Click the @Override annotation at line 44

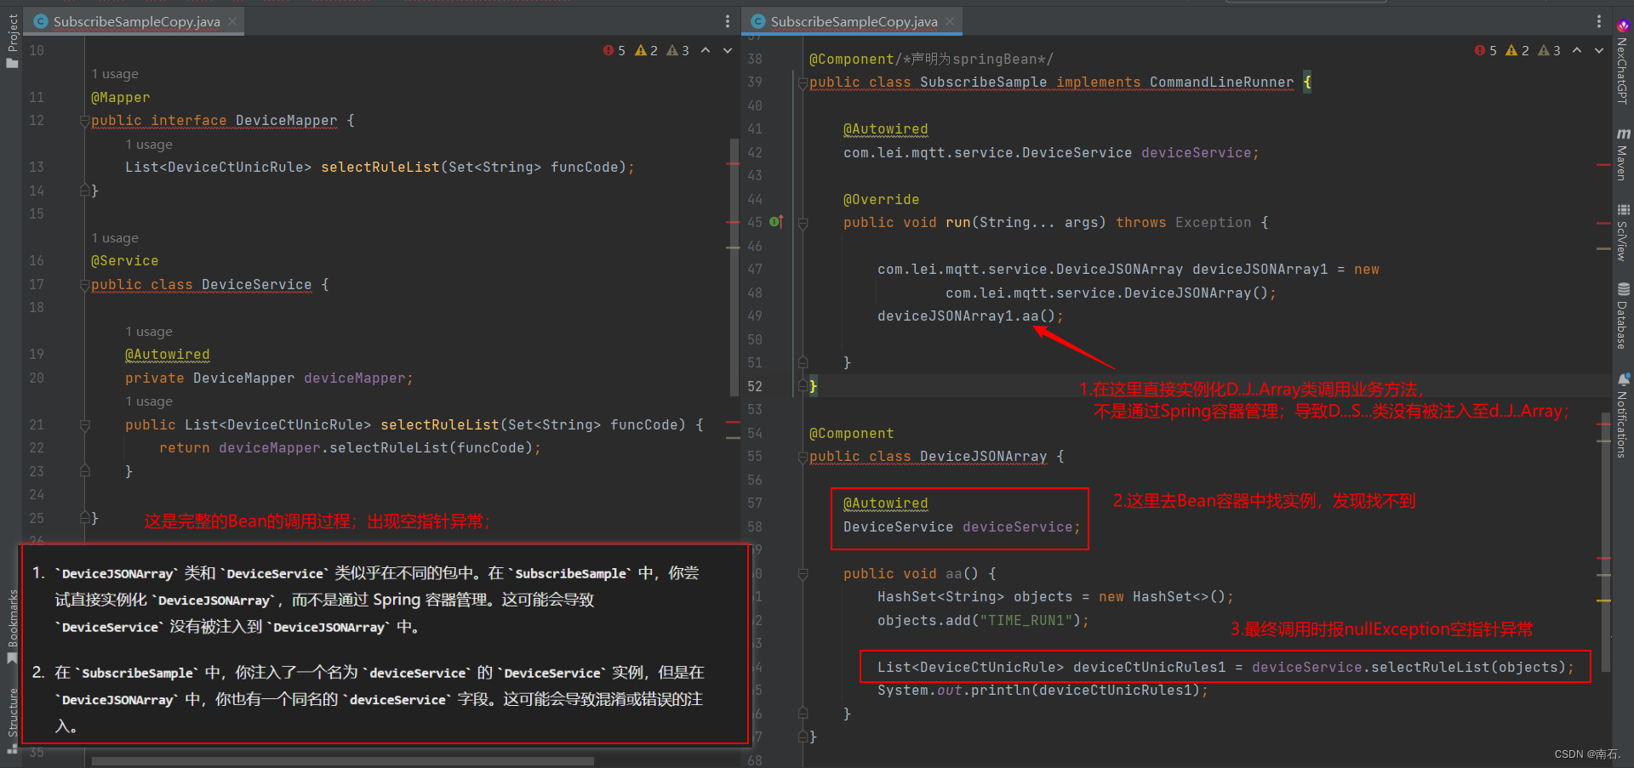(881, 199)
